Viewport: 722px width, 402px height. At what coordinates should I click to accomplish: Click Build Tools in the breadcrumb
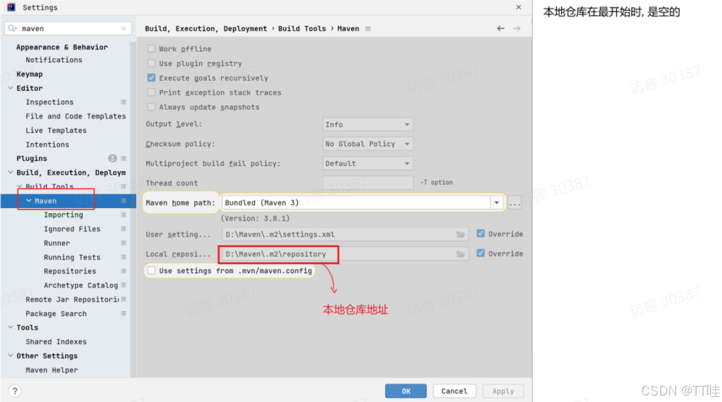[x=302, y=29]
